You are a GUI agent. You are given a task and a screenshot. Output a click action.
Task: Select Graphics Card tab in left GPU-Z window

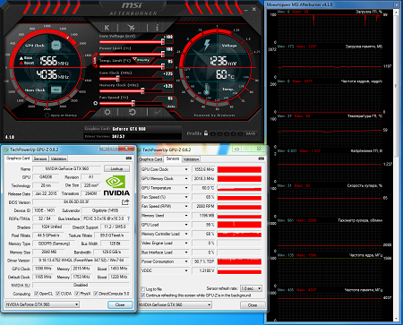pyautogui.click(x=18, y=158)
